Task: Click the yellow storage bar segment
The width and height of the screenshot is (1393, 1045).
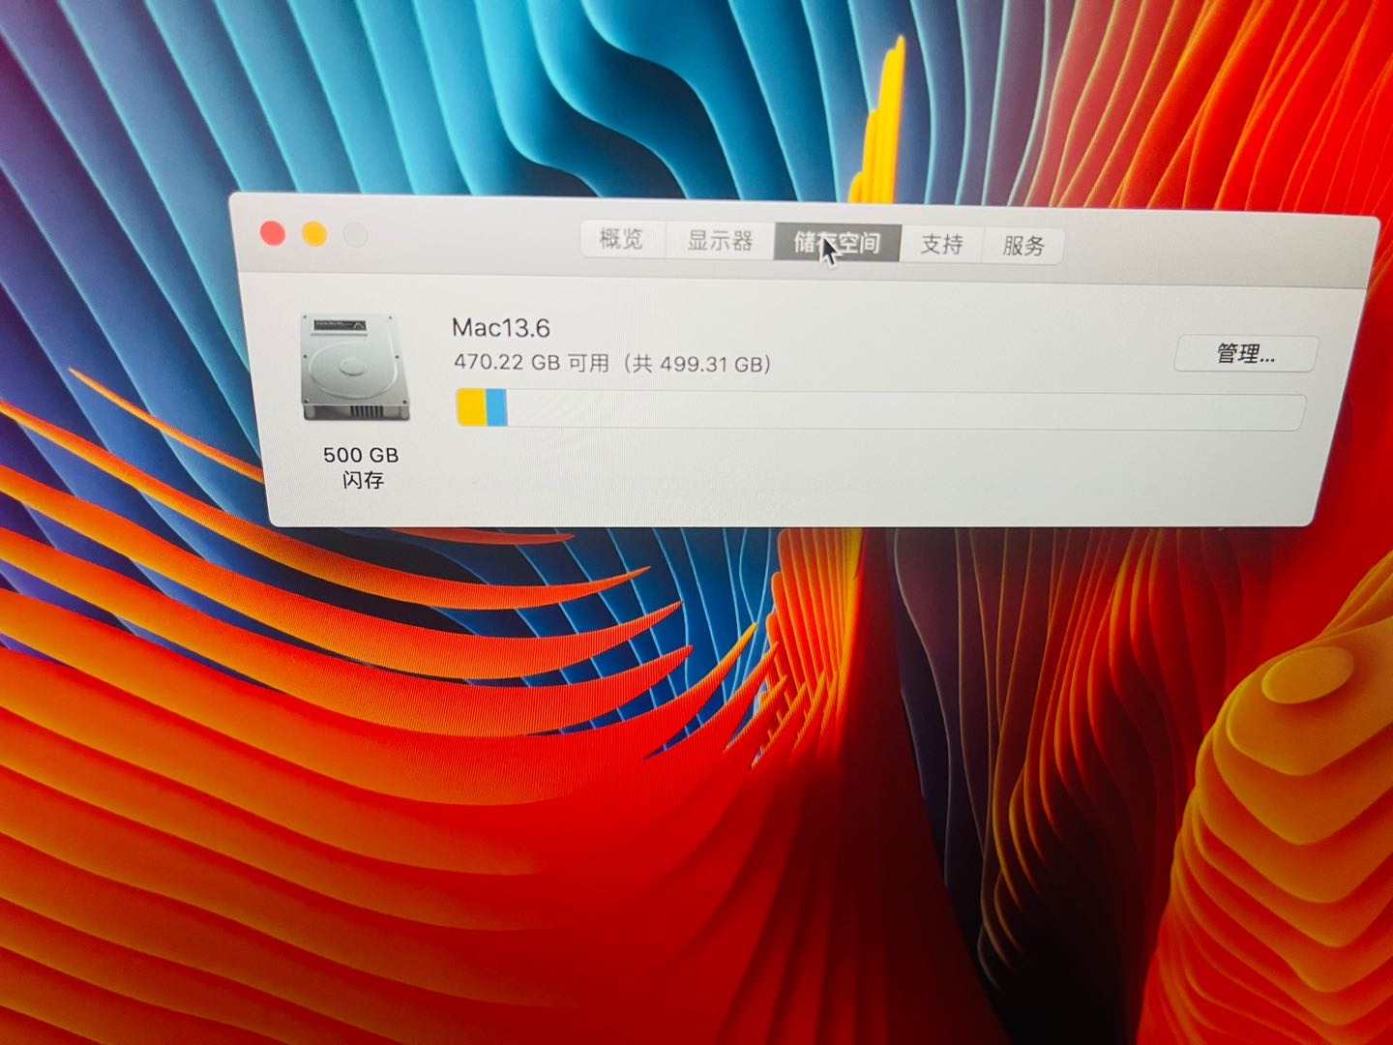Action: pyautogui.click(x=471, y=407)
